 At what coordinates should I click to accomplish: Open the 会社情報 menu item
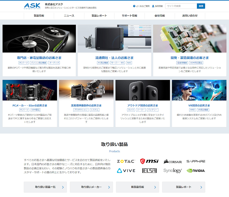pyautogui.click(x=160, y=16)
